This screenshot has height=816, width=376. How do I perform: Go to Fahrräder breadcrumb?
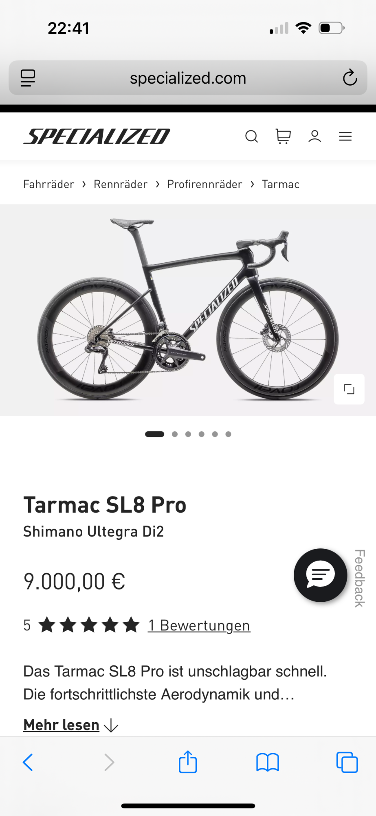click(49, 184)
